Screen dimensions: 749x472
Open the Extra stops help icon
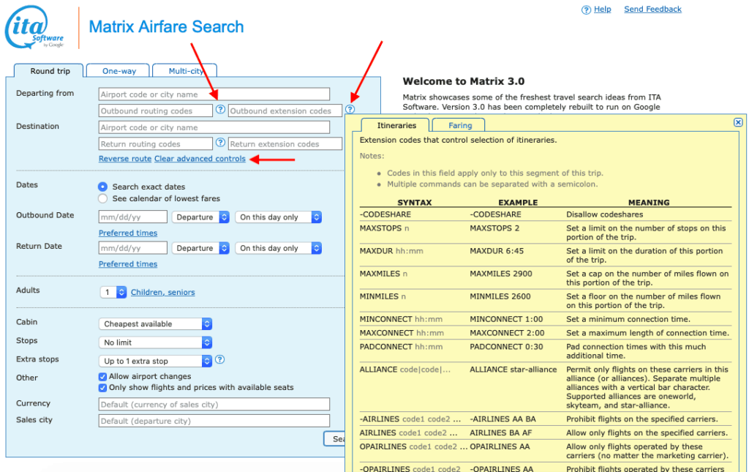(220, 359)
